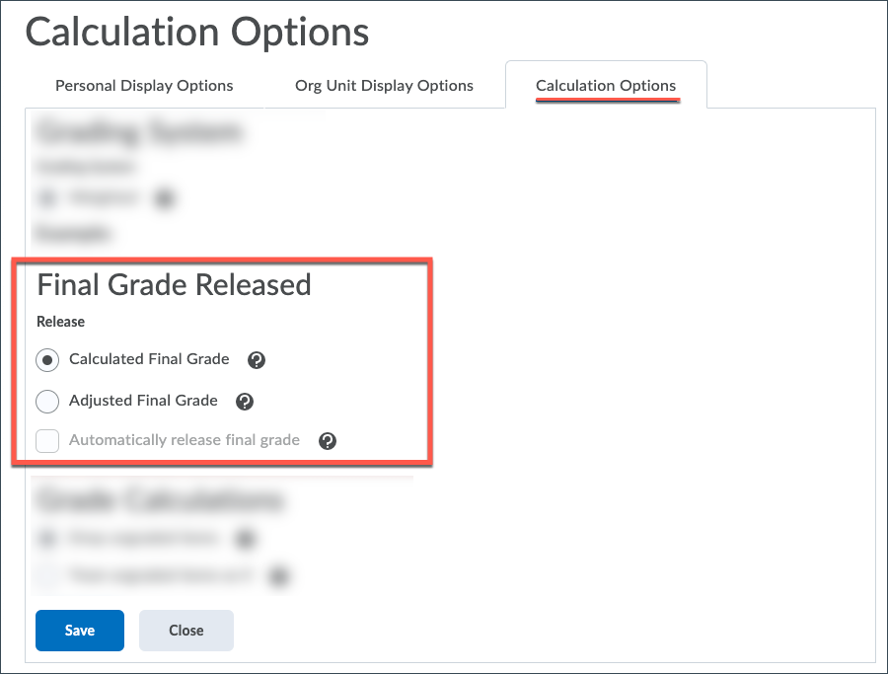Click the help icon beside Adjusted Final Grade
This screenshot has height=674, width=888.
pos(245,402)
